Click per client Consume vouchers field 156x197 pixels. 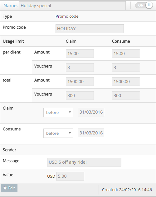tap(126, 68)
